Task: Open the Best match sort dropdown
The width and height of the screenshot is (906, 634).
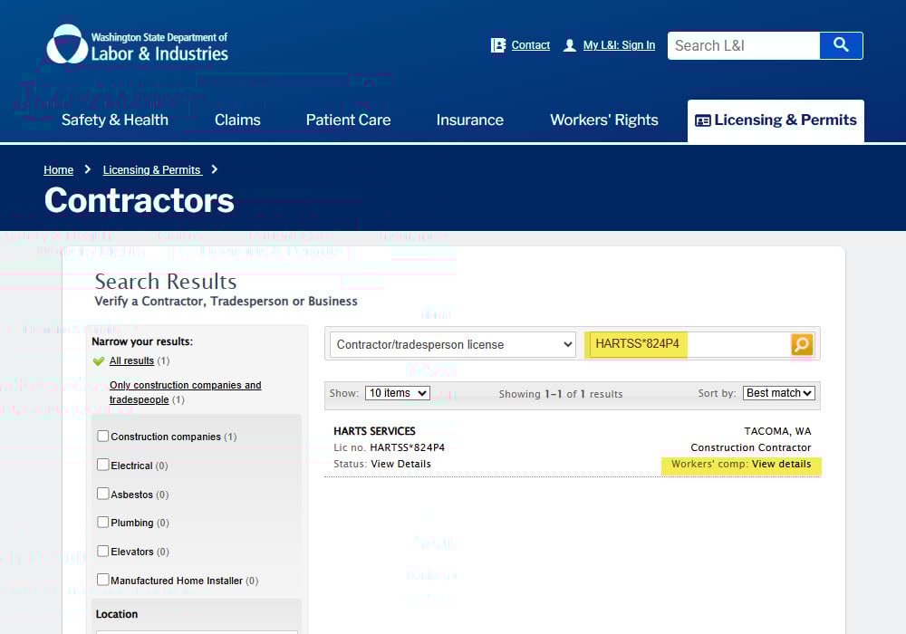Action: click(x=778, y=393)
